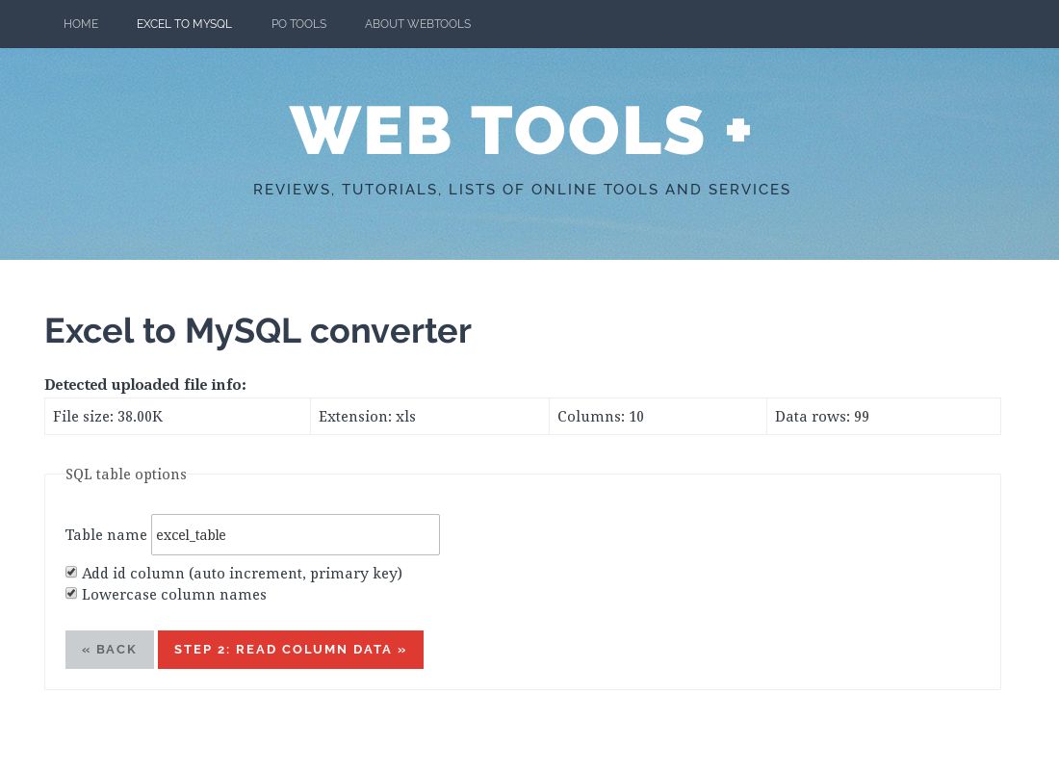This screenshot has width=1059, height=770.
Task: Click the Columns: 10 info cell
Action: [601, 416]
